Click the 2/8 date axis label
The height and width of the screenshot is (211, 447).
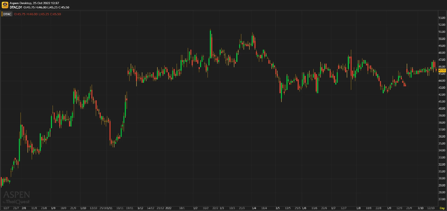pyautogui.click(x=24, y=208)
